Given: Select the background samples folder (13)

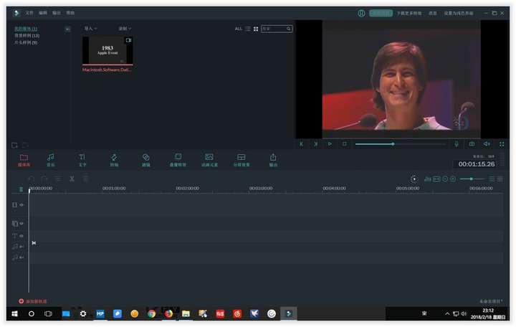Looking at the screenshot, I should [x=27, y=36].
